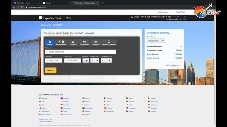Screen dimensions: 227x127
Task: Click the Expedia TAAP logo
Action: [x=50, y=18]
